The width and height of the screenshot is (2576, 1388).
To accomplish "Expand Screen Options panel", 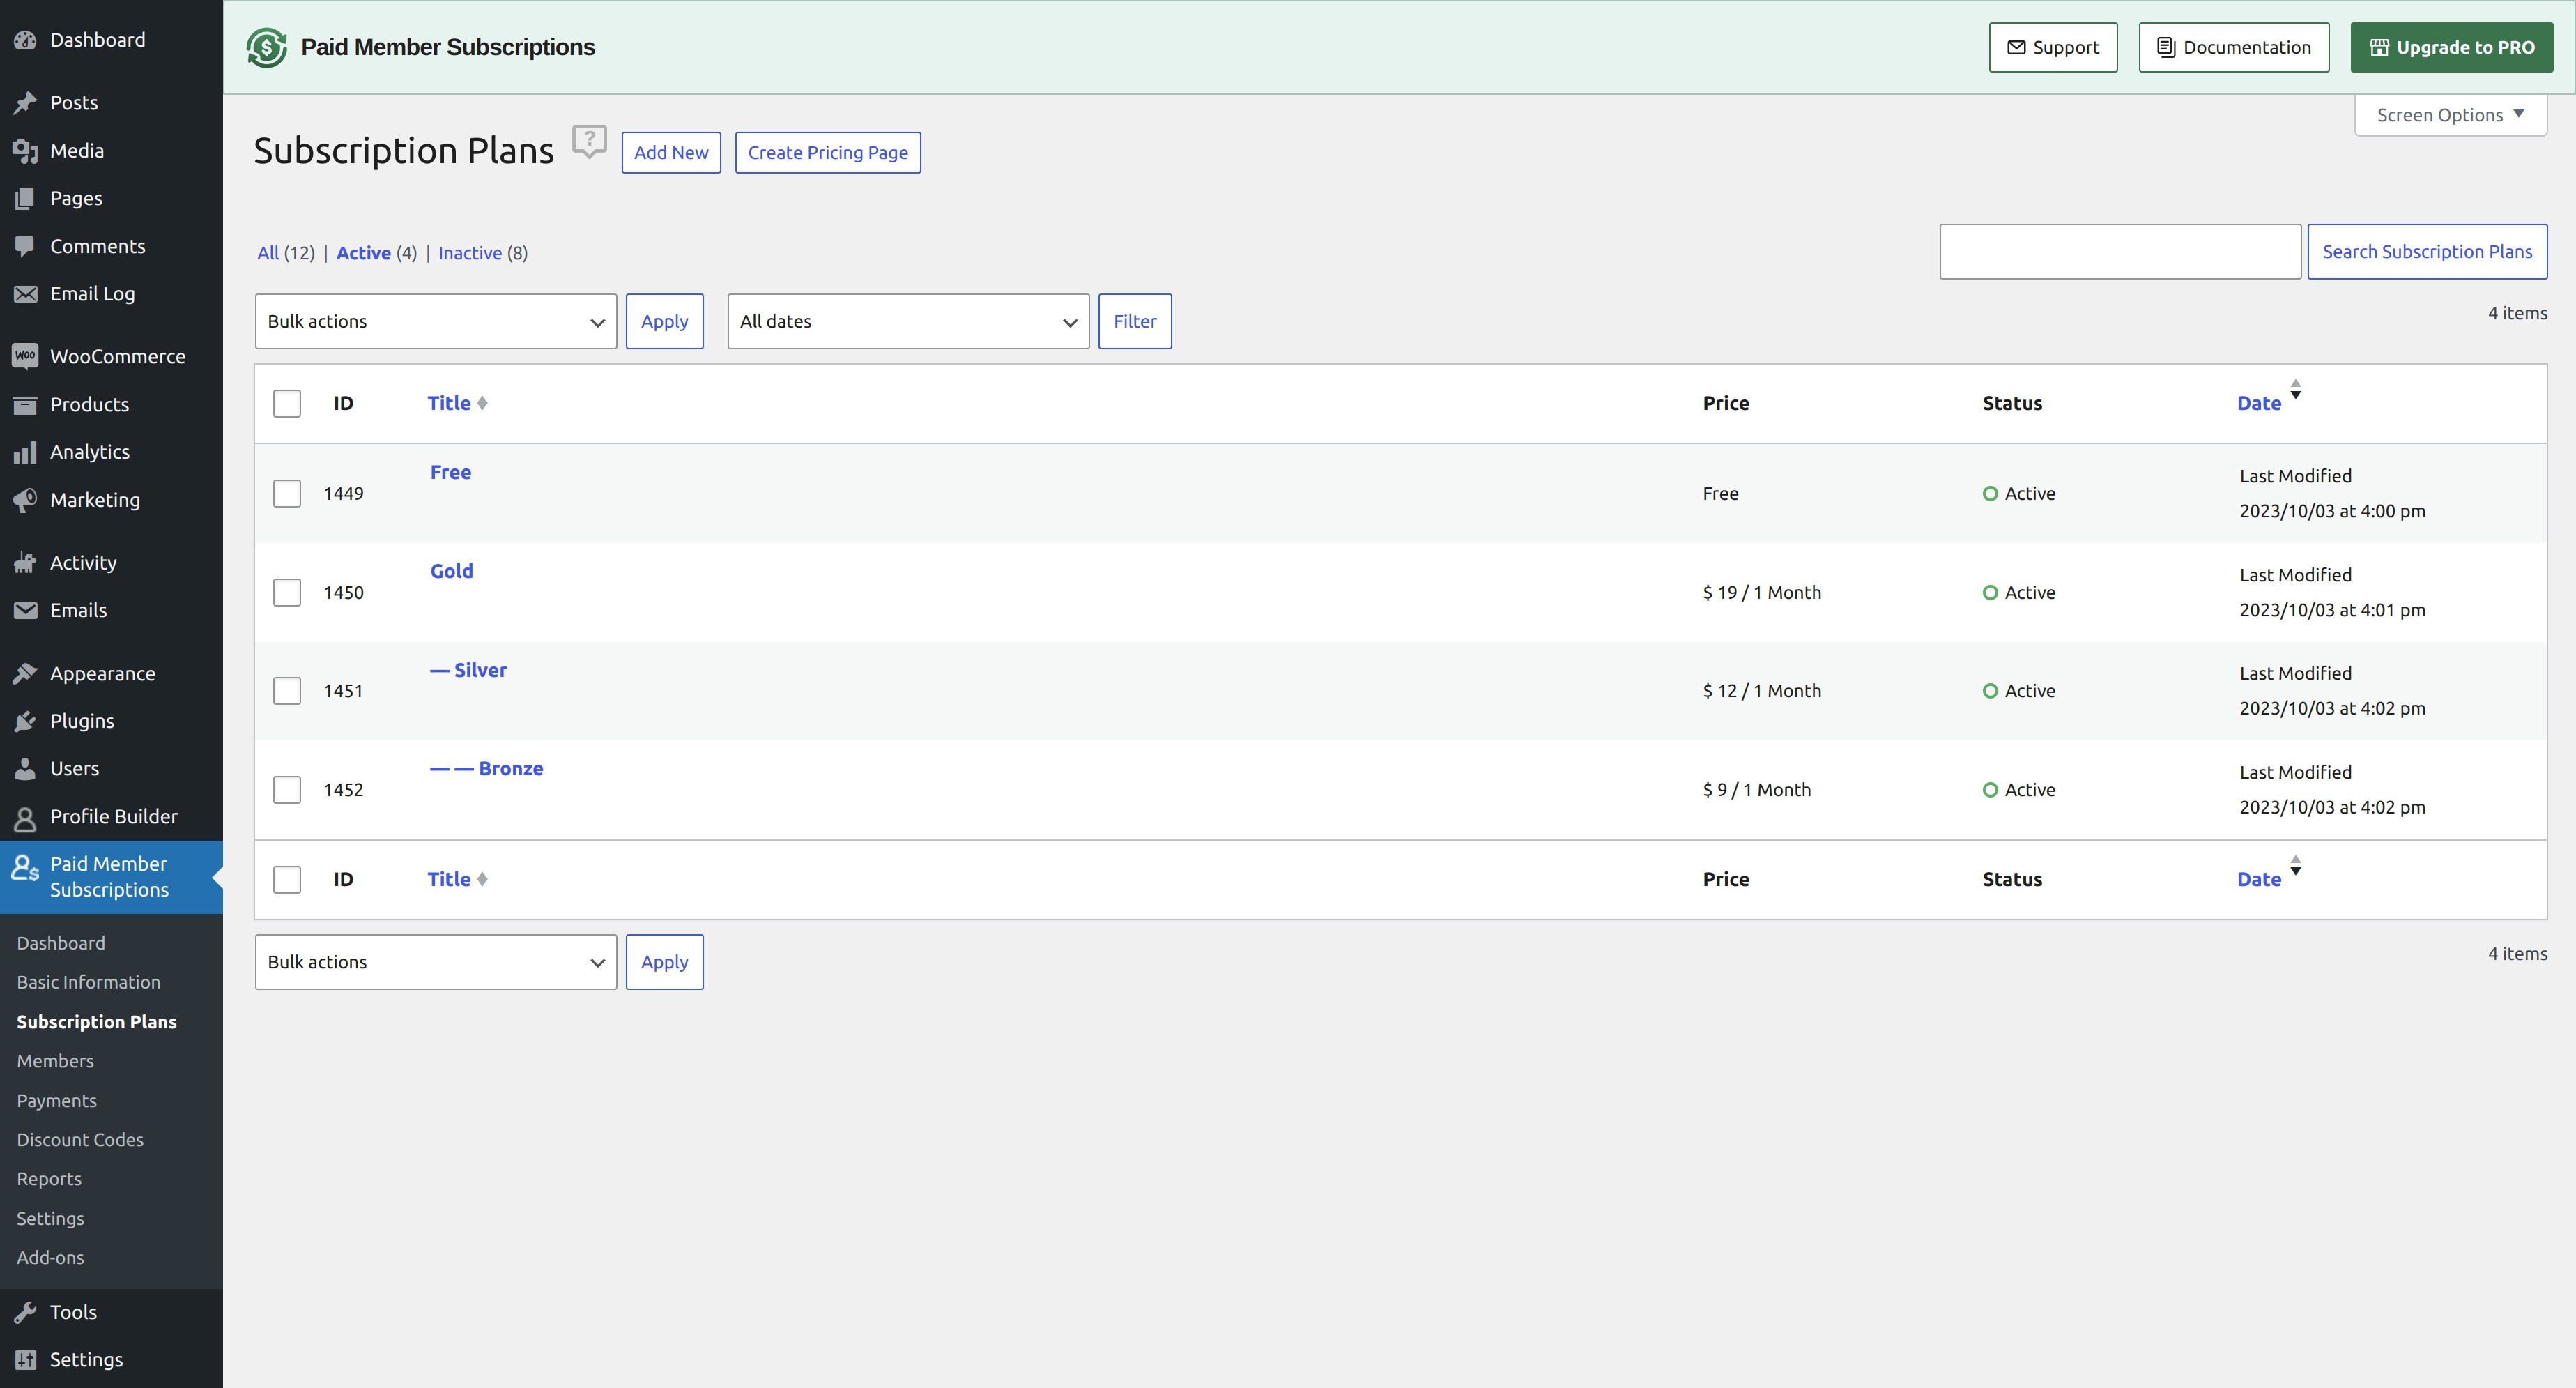I will [2449, 115].
